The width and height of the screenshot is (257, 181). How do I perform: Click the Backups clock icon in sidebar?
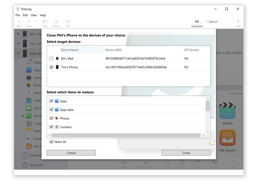[x=25, y=155]
